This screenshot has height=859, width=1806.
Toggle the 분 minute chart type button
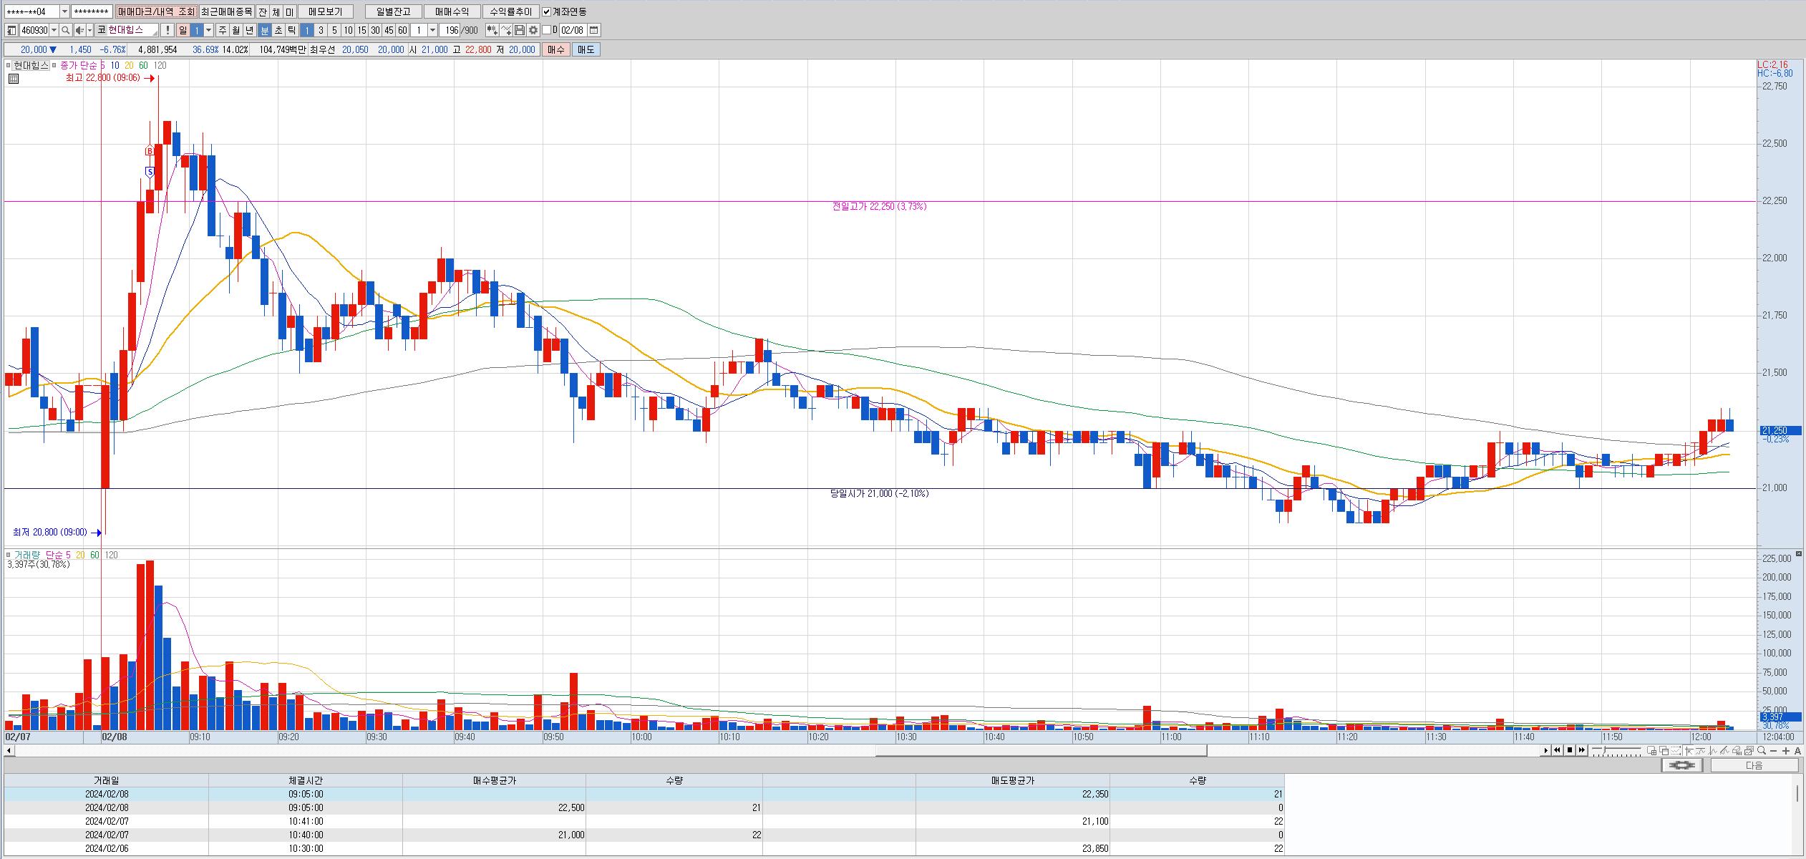tap(264, 30)
